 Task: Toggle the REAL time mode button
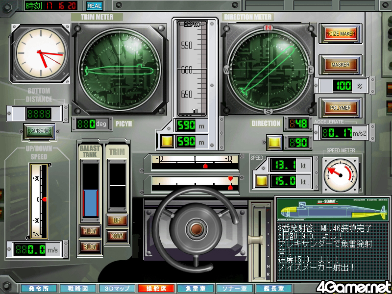[x=94, y=6]
